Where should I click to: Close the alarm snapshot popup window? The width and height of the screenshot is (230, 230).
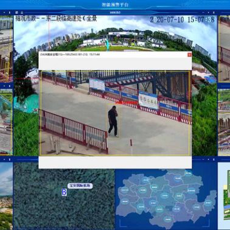point(189,55)
